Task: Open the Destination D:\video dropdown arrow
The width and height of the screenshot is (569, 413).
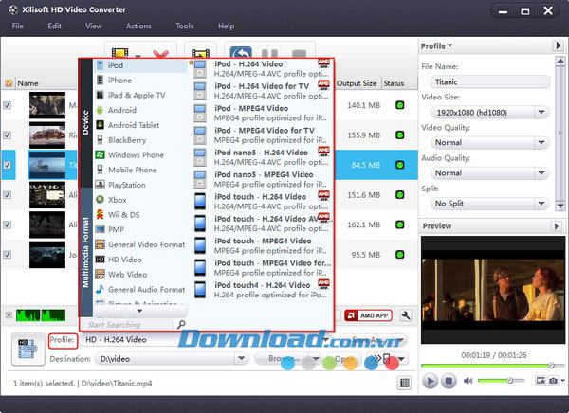Action: (x=241, y=359)
